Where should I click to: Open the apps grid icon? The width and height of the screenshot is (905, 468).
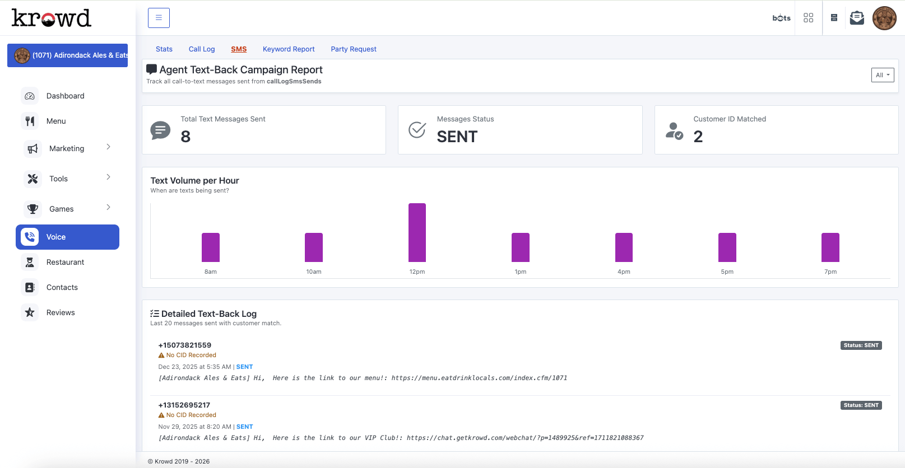coord(808,18)
